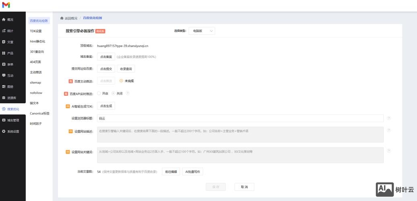Select sitemap in the SEO submenu
417x201 pixels.
pyautogui.click(x=35, y=82)
